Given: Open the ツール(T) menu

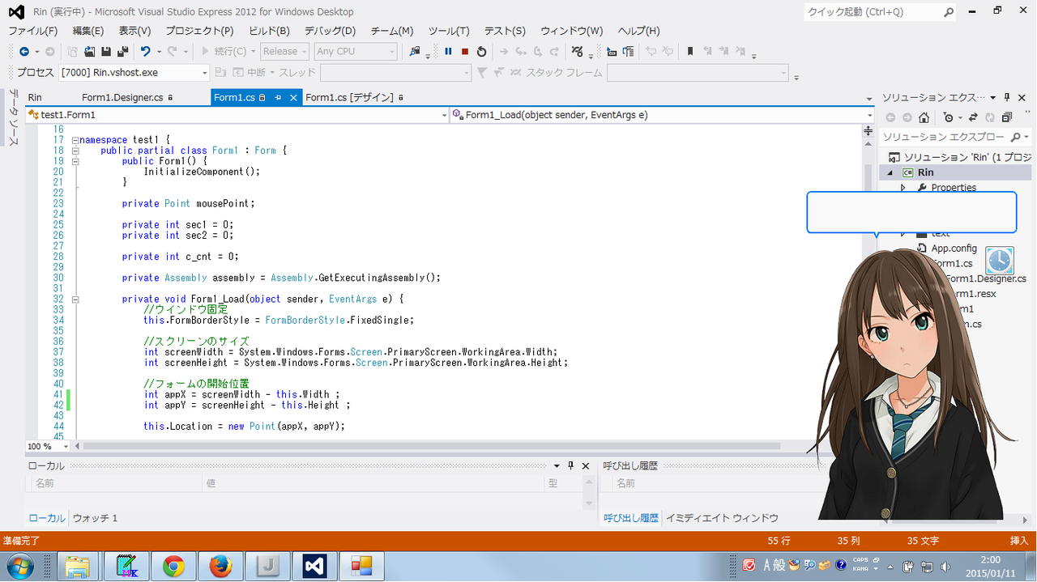Looking at the screenshot, I should 449,31.
